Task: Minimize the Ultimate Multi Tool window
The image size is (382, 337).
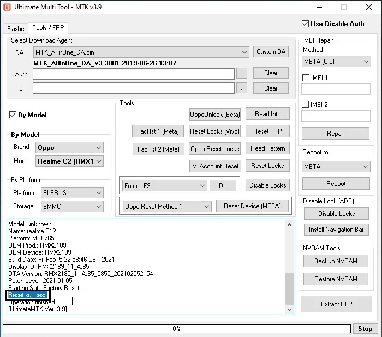Action: (319, 7)
